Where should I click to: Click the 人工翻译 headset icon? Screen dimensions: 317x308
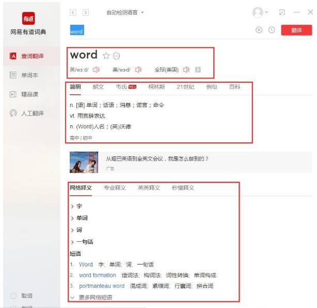pyautogui.click(x=13, y=113)
